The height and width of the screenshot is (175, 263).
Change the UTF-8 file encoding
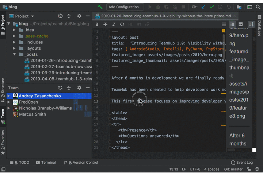tap(195, 169)
